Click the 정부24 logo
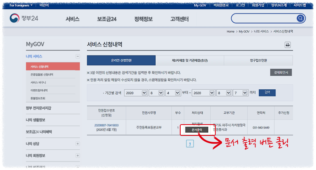Image resolution: width=316 pixels, height=170 pixels. tap(24, 18)
